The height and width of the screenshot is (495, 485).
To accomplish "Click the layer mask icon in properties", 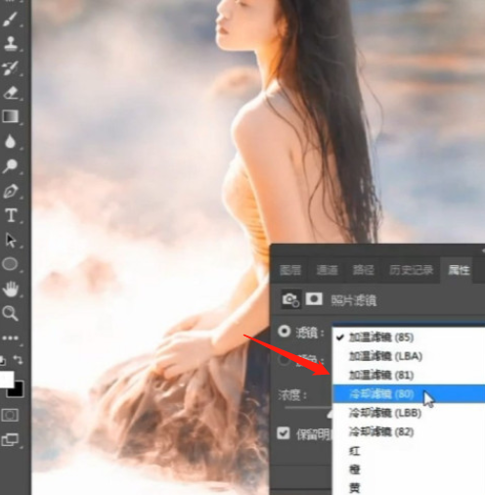I will (314, 298).
